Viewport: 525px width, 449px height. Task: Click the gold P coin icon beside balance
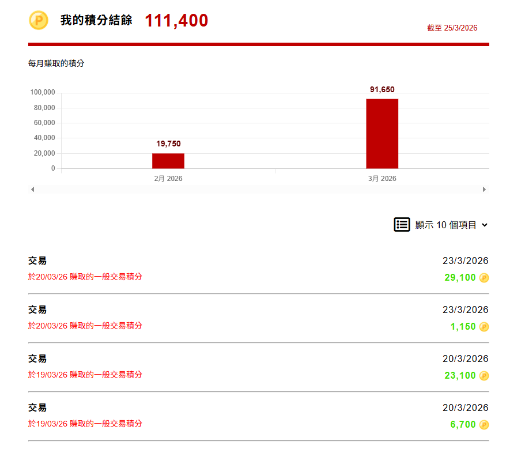[39, 20]
